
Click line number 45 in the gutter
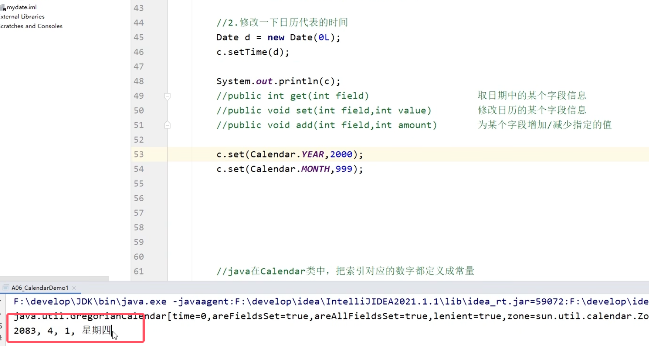coord(139,38)
